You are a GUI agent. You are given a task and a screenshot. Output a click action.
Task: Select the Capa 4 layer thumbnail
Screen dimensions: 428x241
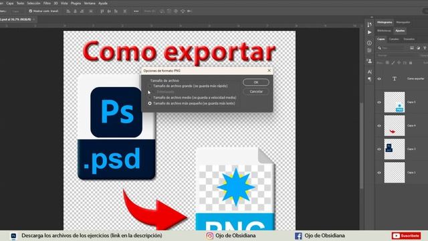(395, 126)
